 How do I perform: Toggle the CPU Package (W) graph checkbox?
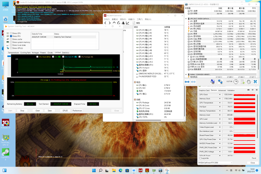79,57
